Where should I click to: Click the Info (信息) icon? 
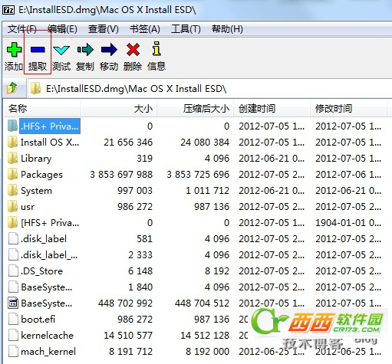(156, 48)
